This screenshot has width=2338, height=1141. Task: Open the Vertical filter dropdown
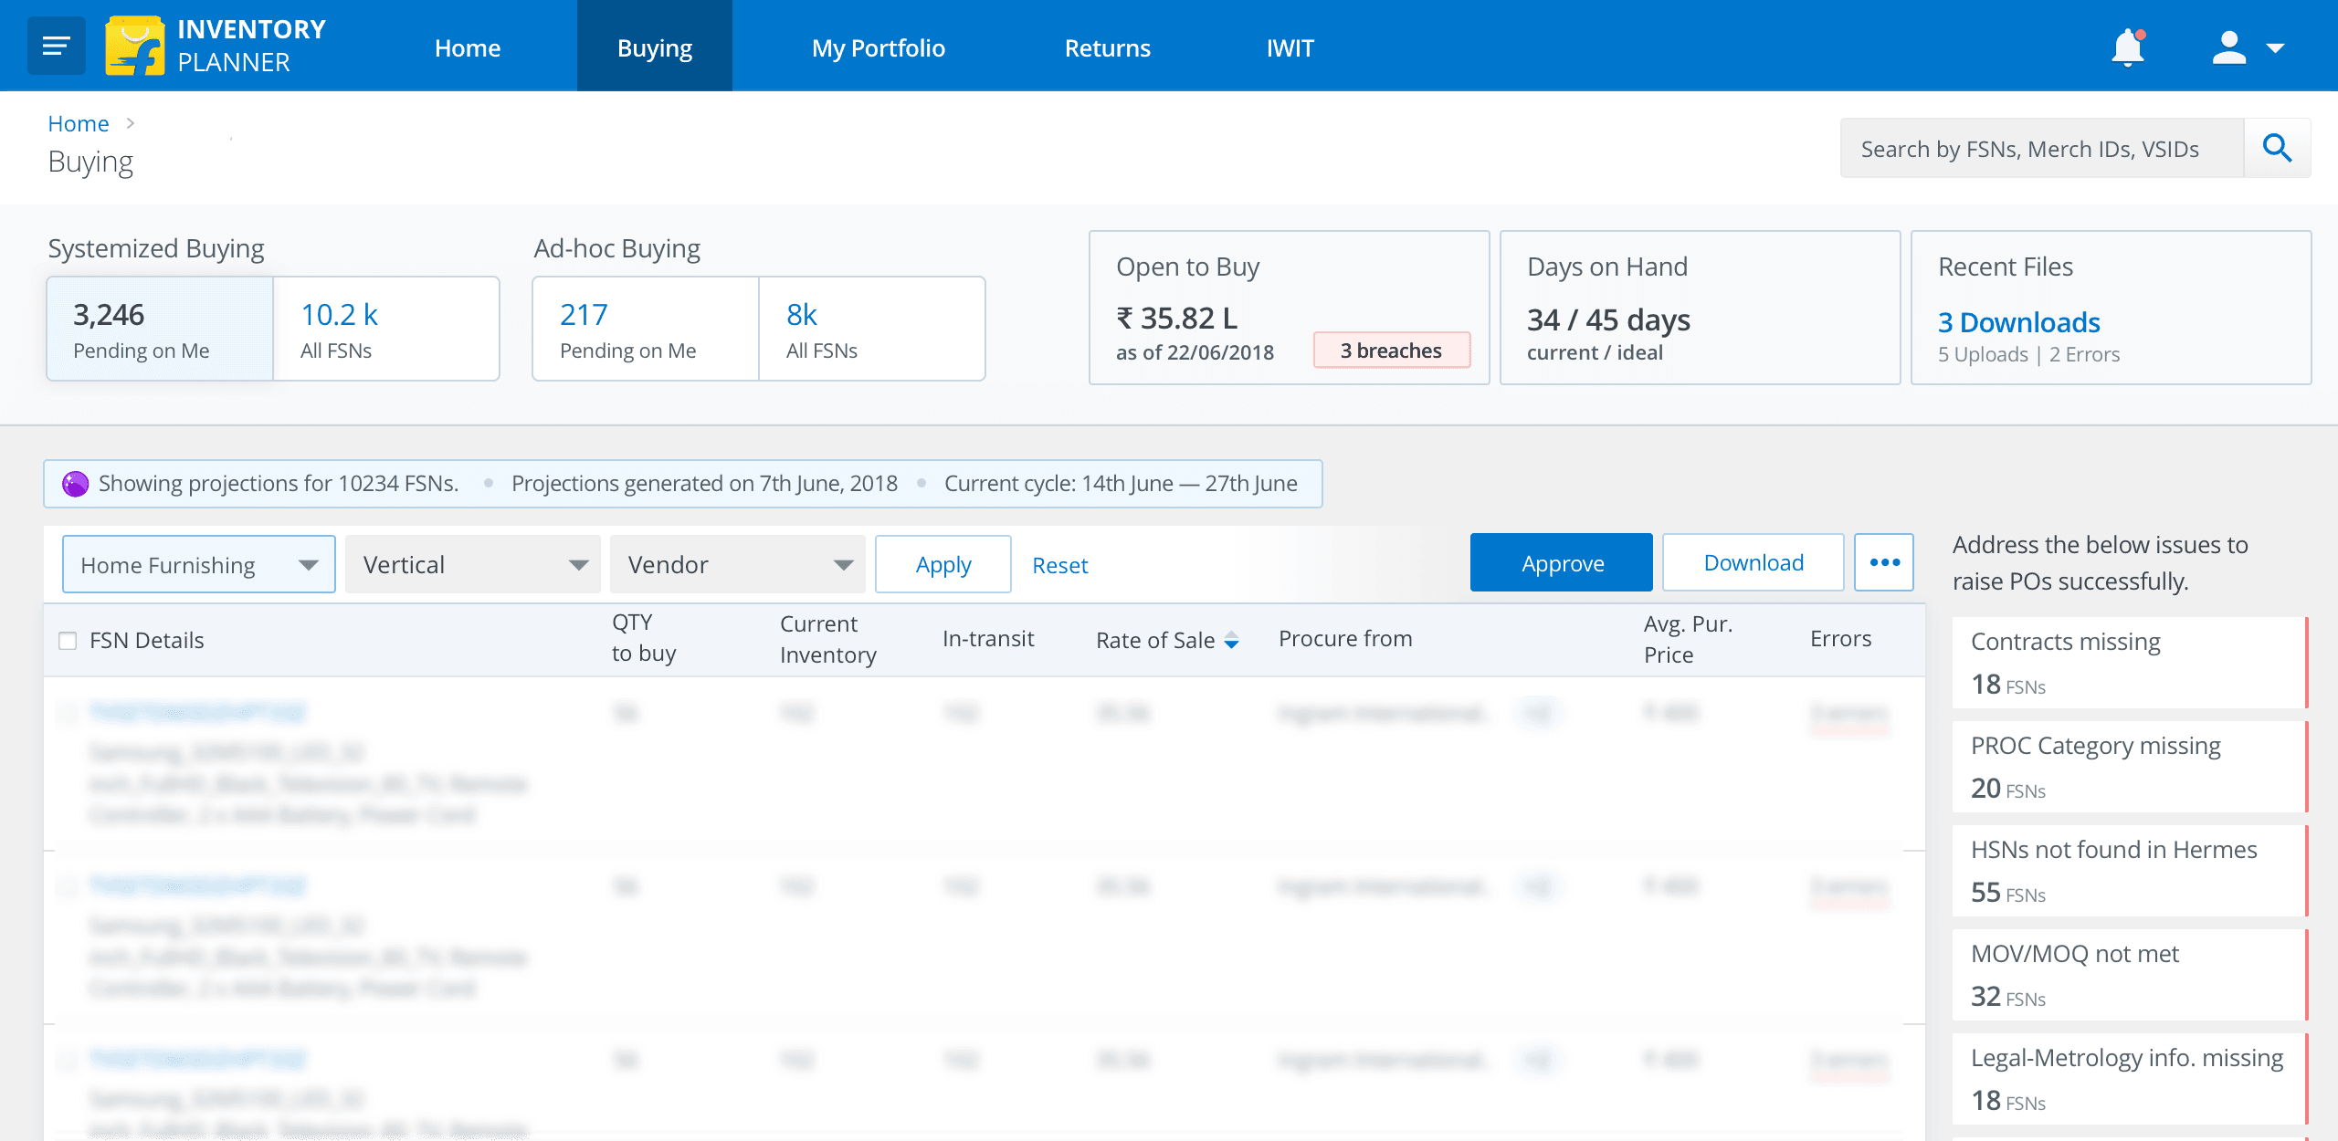[x=473, y=565]
